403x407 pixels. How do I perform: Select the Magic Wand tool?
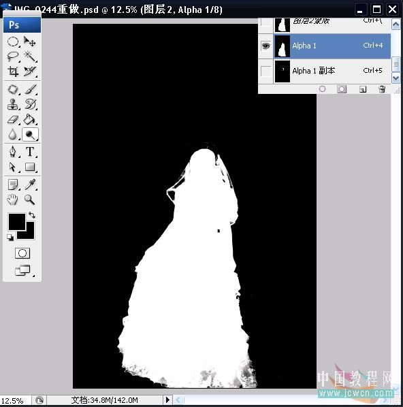point(30,56)
